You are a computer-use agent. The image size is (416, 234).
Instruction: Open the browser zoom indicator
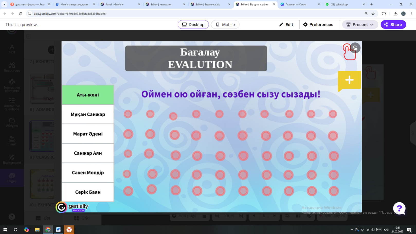point(366,14)
